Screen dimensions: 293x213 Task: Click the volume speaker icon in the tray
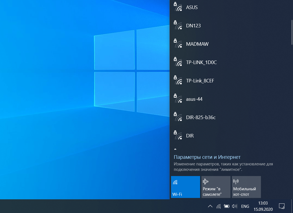[x=235, y=206]
